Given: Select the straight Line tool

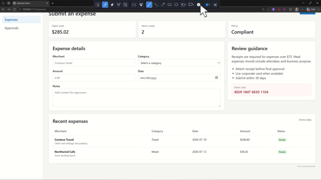Looking at the screenshot, I should pyautogui.click(x=156, y=5).
